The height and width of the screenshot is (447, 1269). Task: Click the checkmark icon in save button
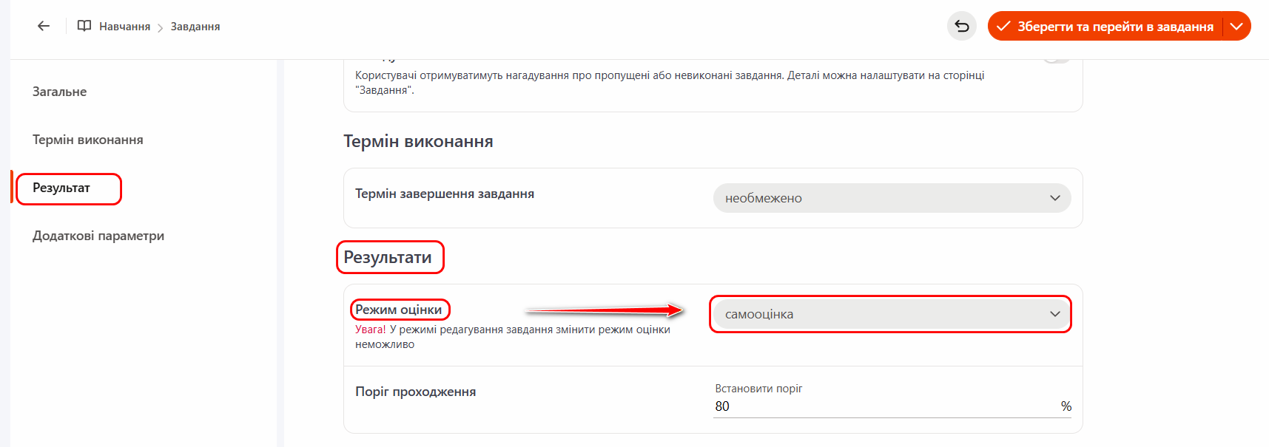(x=1003, y=27)
